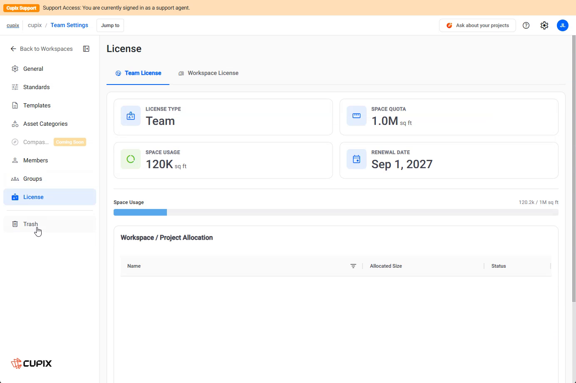The height and width of the screenshot is (383, 576).
Task: Open General settings
Action: pyautogui.click(x=50, y=69)
